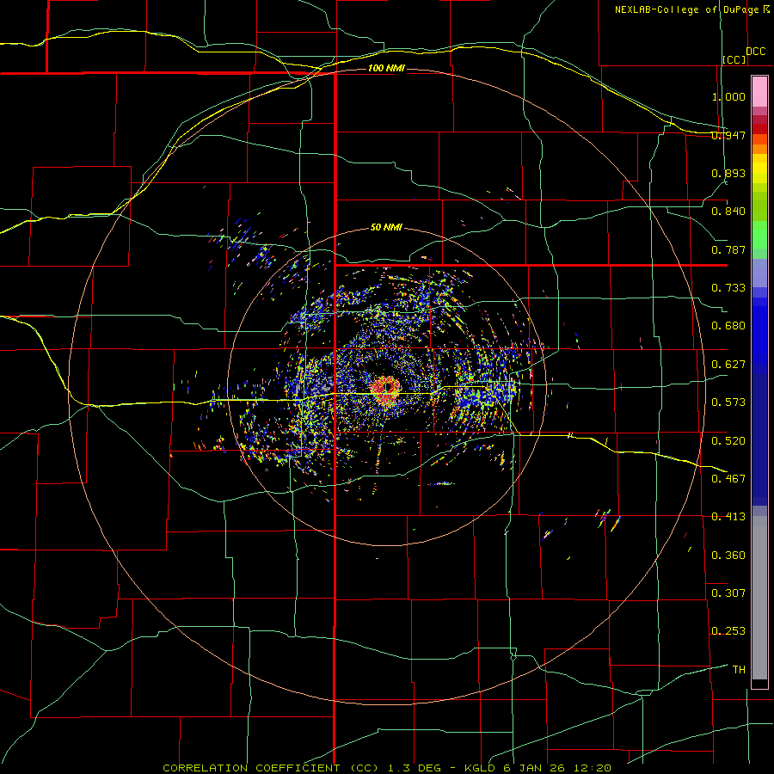The height and width of the screenshot is (774, 774).
Task: Click the 0.467 legend value
Action: 728,478
